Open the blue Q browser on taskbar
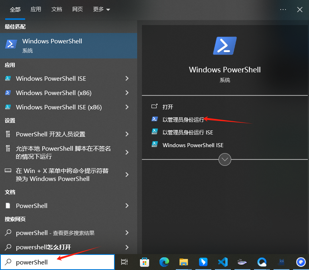309x270 pixels. [x=262, y=262]
